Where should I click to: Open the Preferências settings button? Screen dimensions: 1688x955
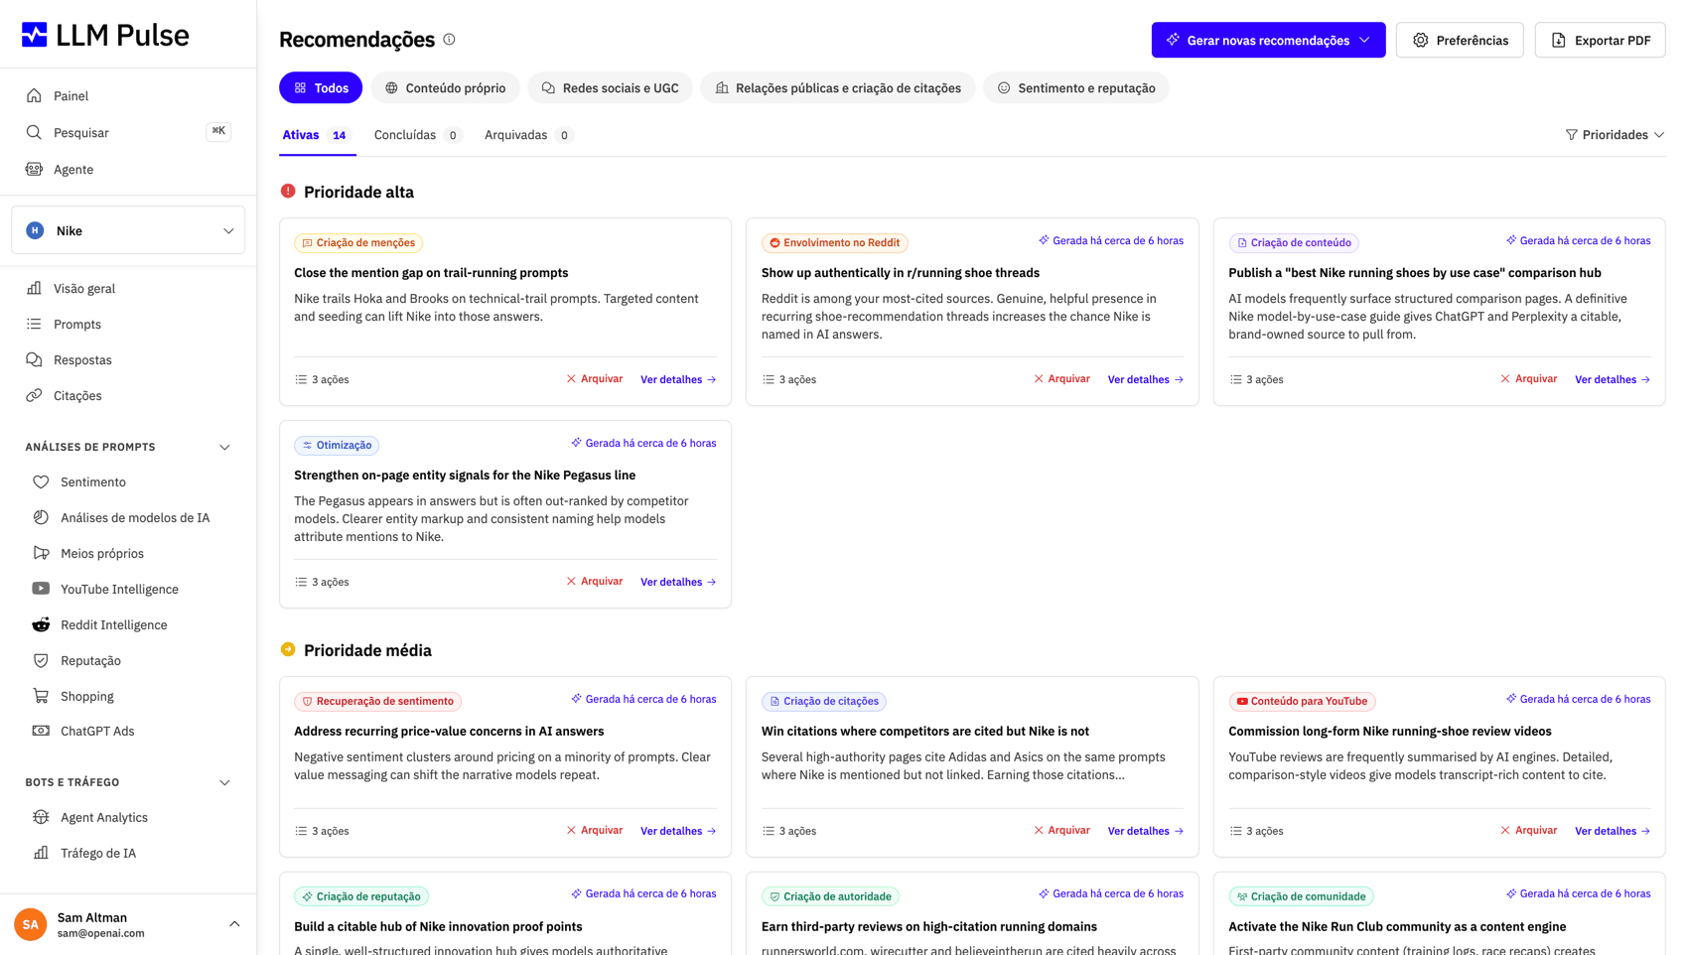click(x=1460, y=41)
